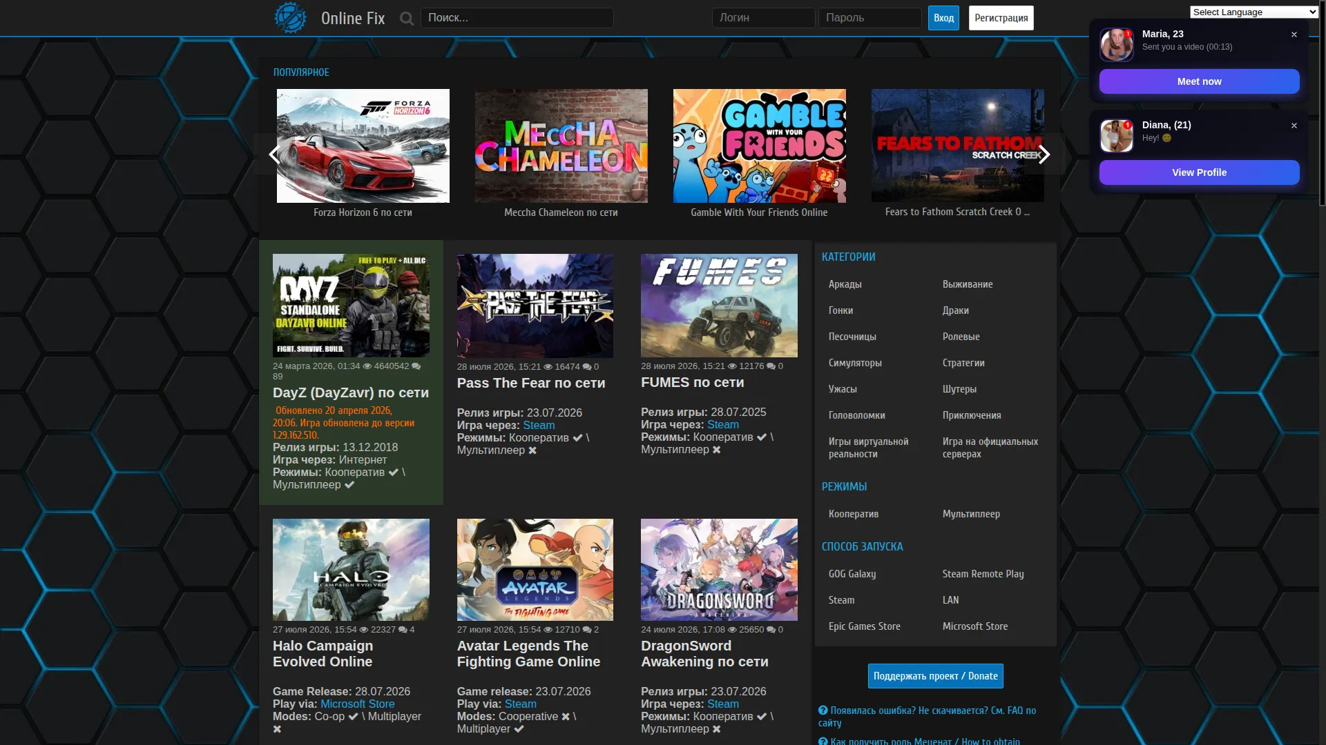Open the Select Language dropdown
This screenshot has height=745, width=1326.
[1254, 12]
